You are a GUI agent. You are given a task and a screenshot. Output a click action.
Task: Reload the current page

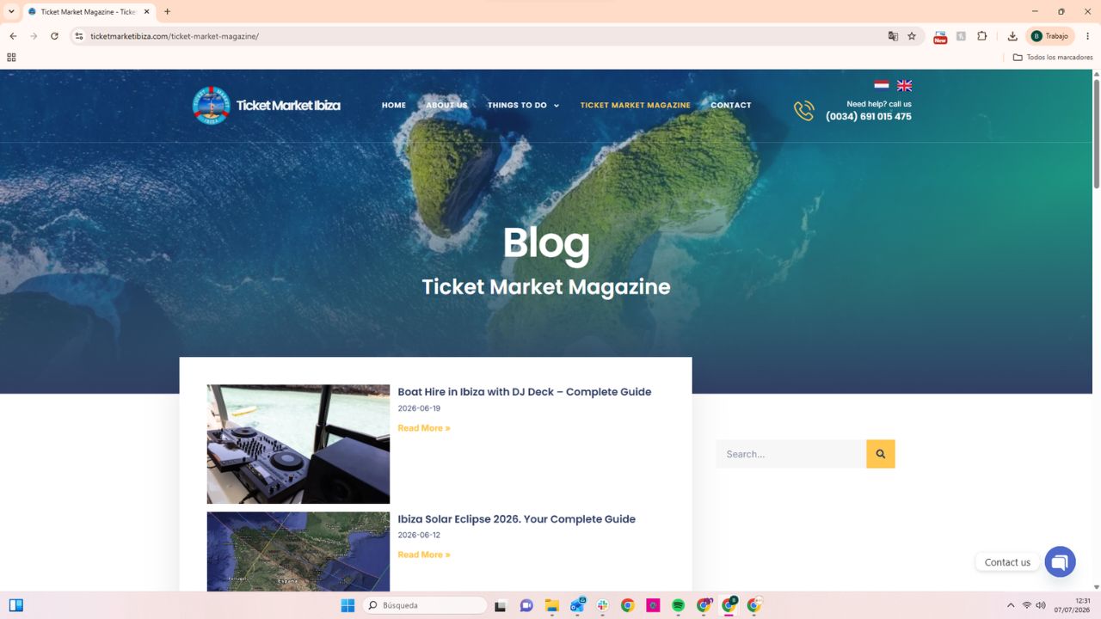(54, 36)
